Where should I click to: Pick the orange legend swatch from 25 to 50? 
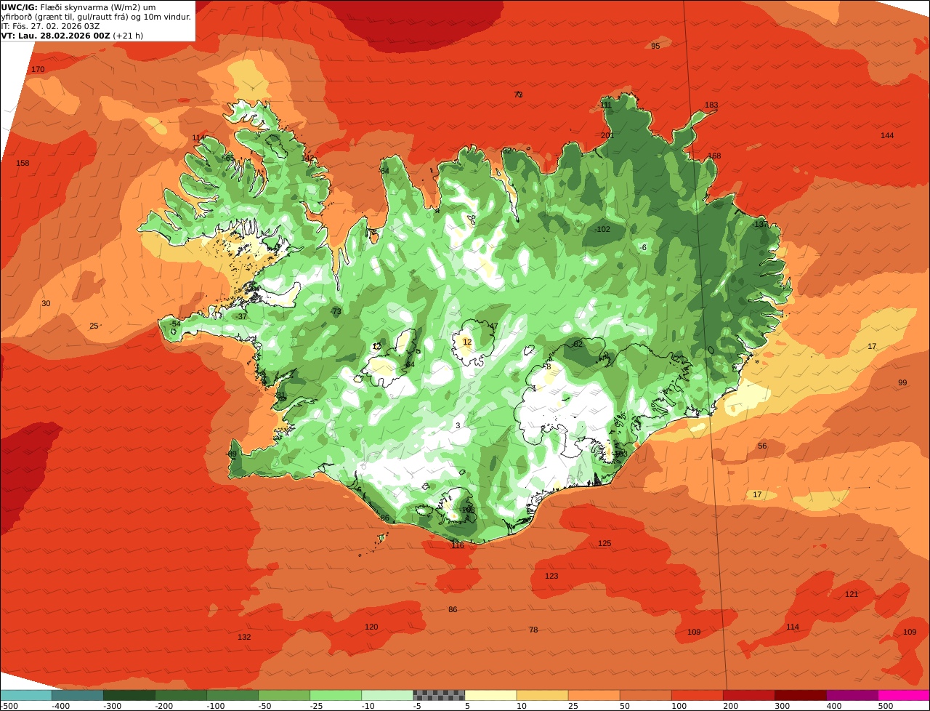[x=594, y=695]
